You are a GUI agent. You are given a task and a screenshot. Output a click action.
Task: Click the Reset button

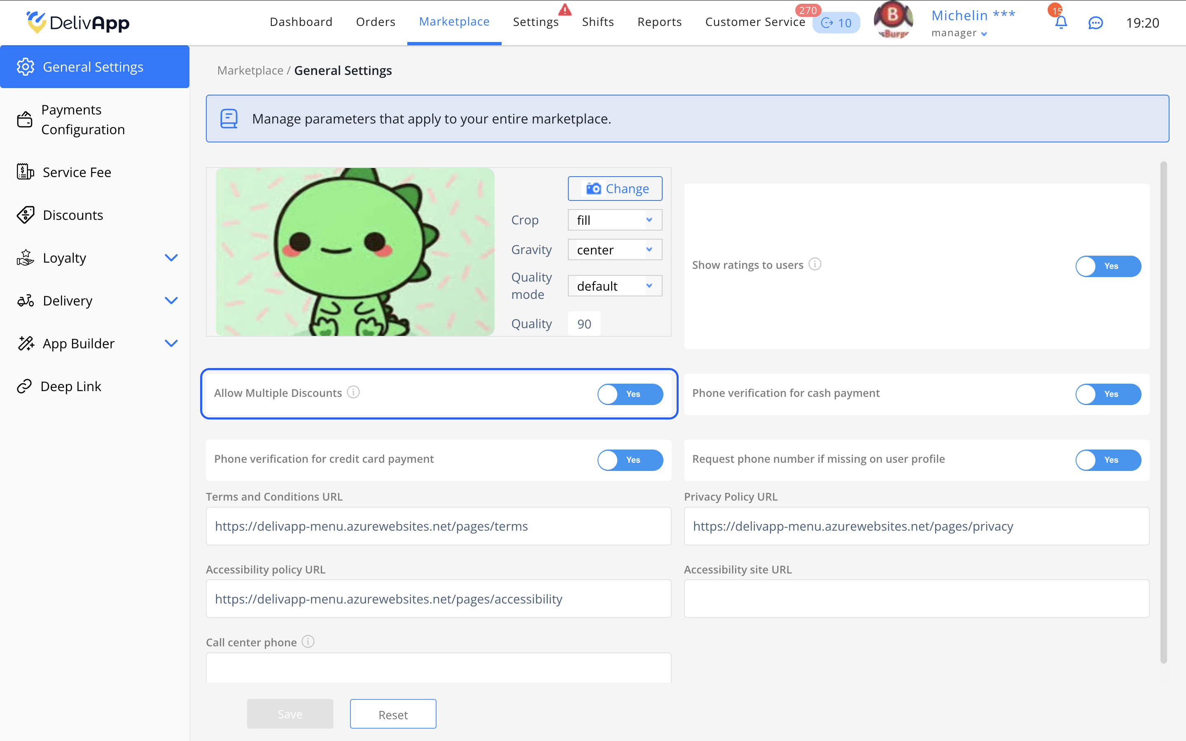pyautogui.click(x=392, y=714)
